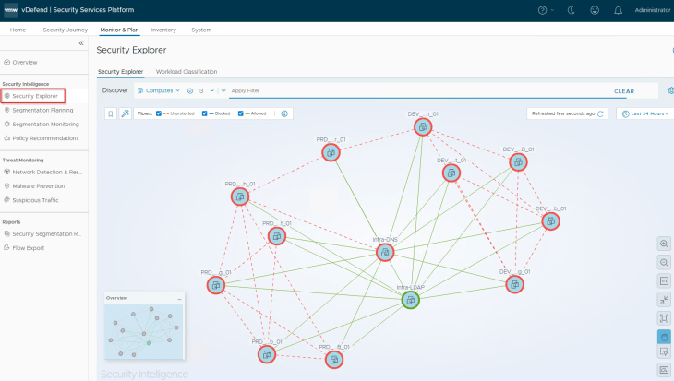Click the refresh icon beside refreshed time
The width and height of the screenshot is (674, 381).
click(600, 113)
